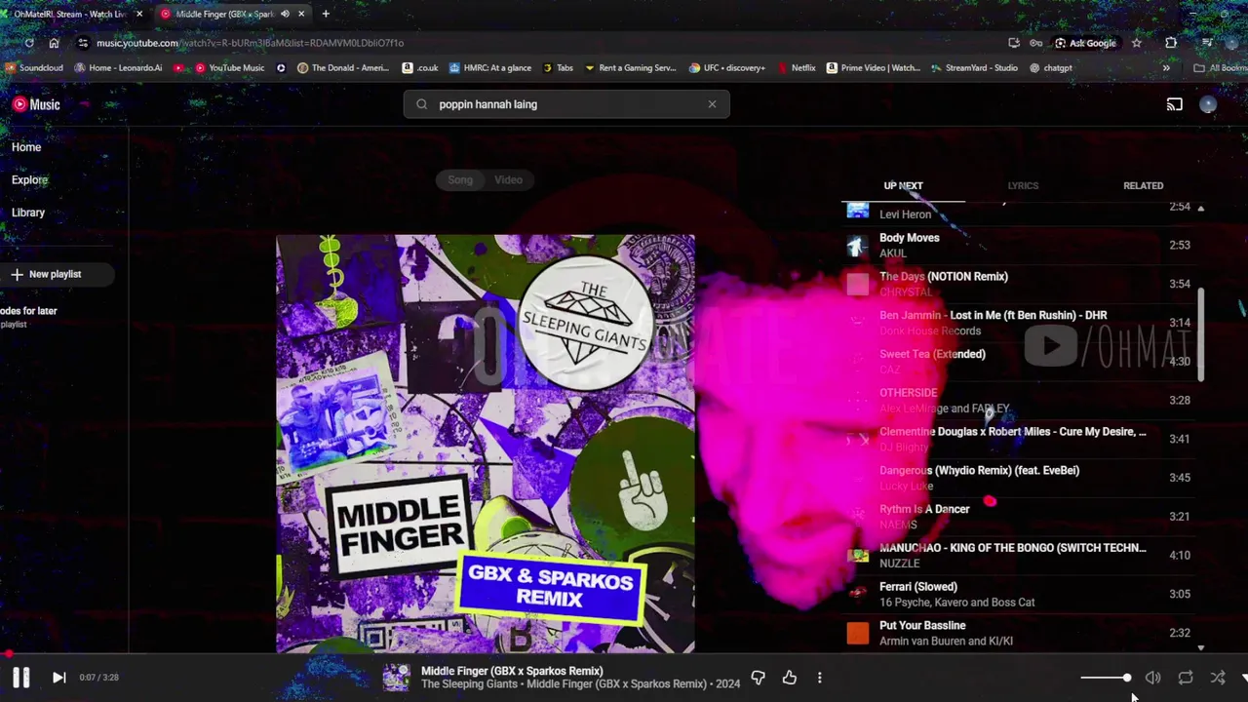1248x702 pixels.
Task: Switch to OhMateIRL Stream browser tab
Action: click(70, 14)
